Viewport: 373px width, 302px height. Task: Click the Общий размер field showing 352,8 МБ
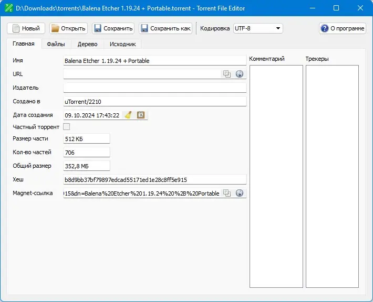(87, 166)
